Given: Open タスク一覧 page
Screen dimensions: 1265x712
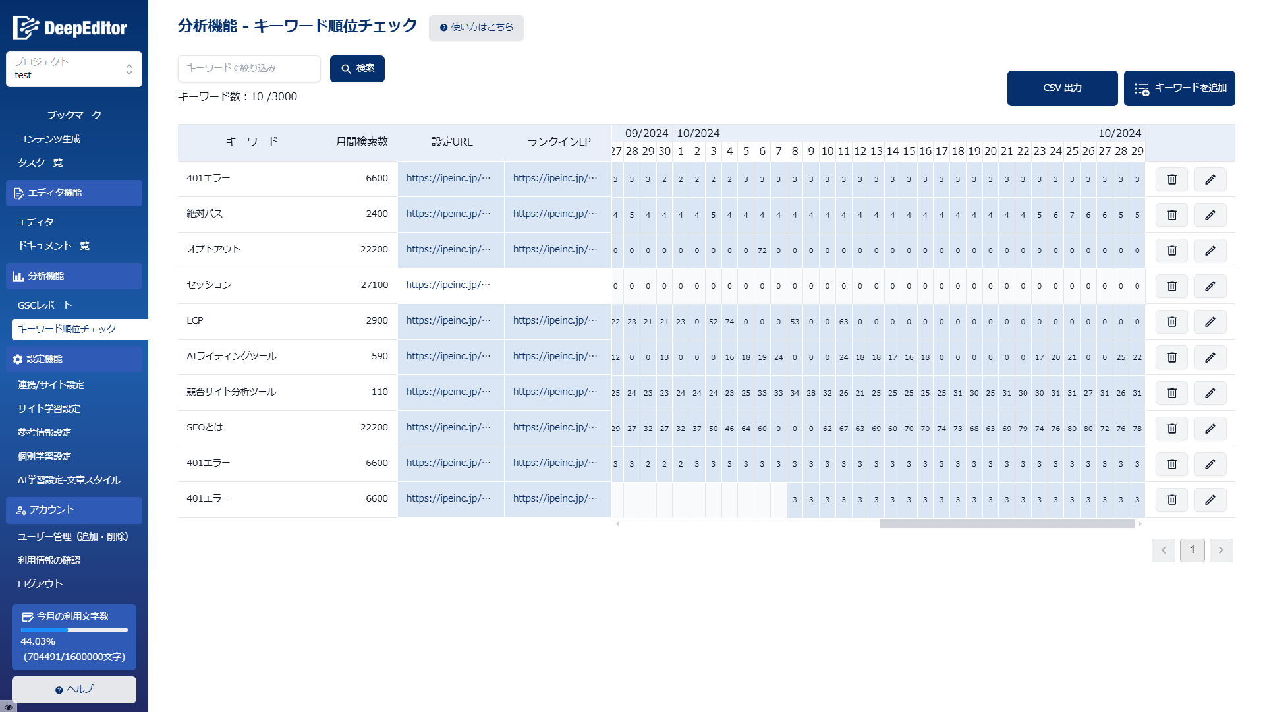Looking at the screenshot, I should click(40, 163).
